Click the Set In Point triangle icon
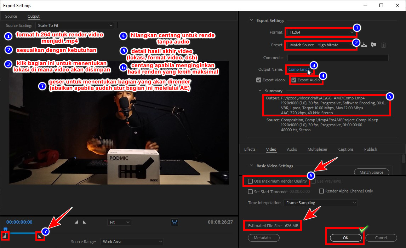This screenshot has width=406, height=248. (76, 222)
